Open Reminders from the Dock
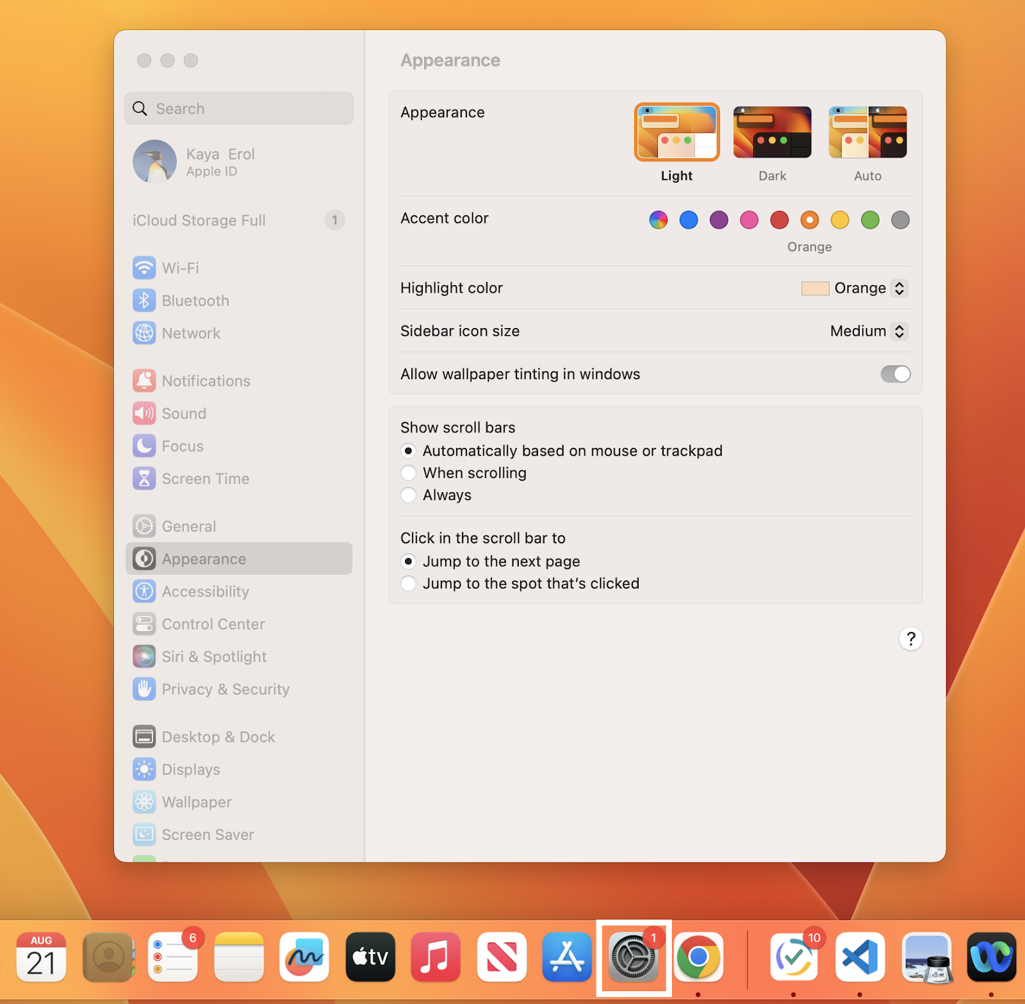The width and height of the screenshot is (1025, 1004). click(x=173, y=957)
